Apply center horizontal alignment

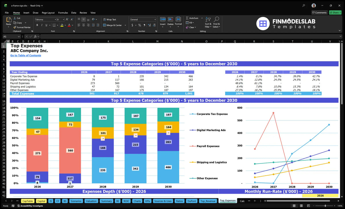pos(83,25)
